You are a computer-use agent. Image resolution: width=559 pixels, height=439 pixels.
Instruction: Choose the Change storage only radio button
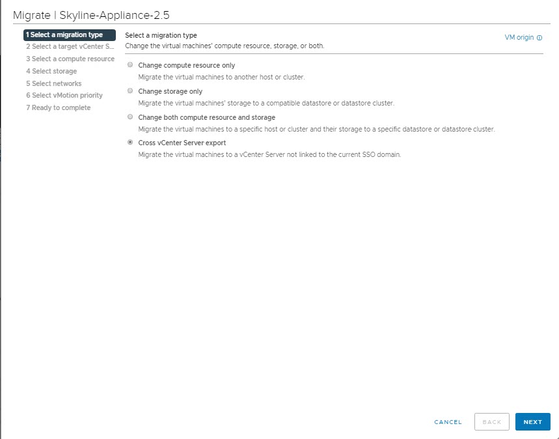coord(131,91)
